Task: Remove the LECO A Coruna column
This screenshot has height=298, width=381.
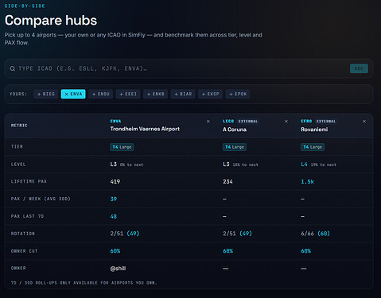Action: (286, 122)
